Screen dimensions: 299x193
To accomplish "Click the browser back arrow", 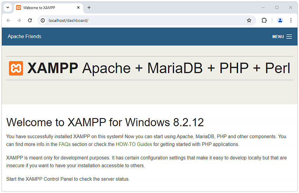I will (8, 20).
